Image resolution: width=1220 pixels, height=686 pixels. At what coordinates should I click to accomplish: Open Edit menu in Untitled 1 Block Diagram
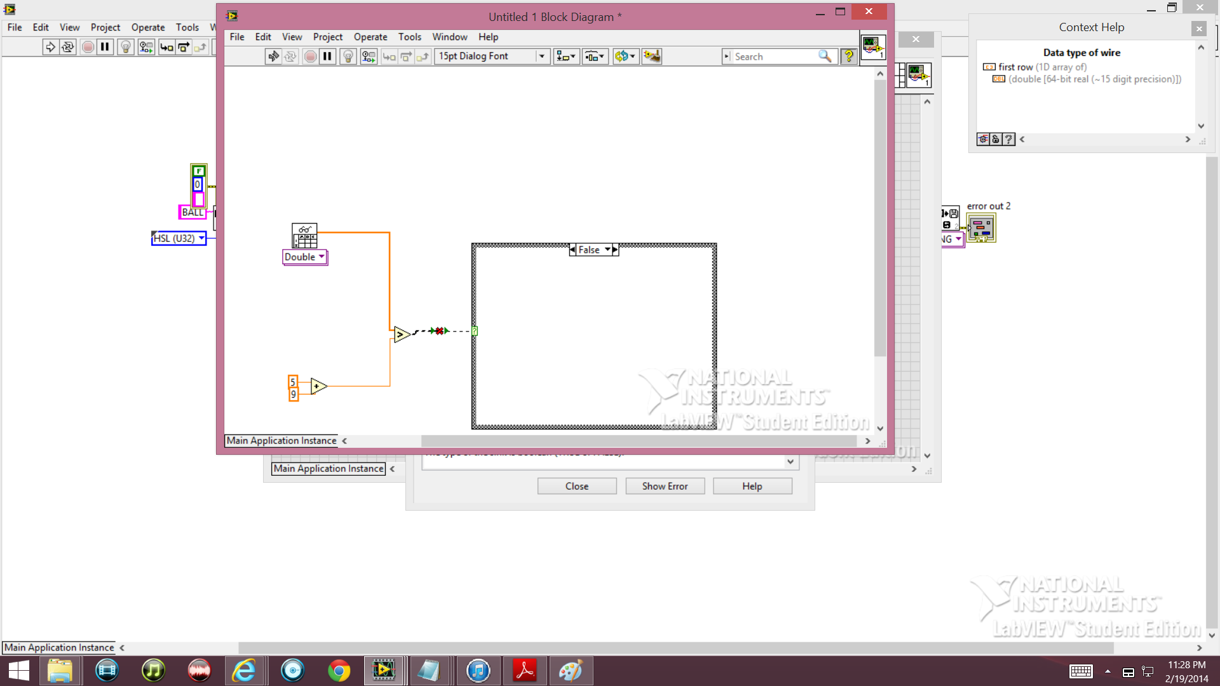(263, 37)
